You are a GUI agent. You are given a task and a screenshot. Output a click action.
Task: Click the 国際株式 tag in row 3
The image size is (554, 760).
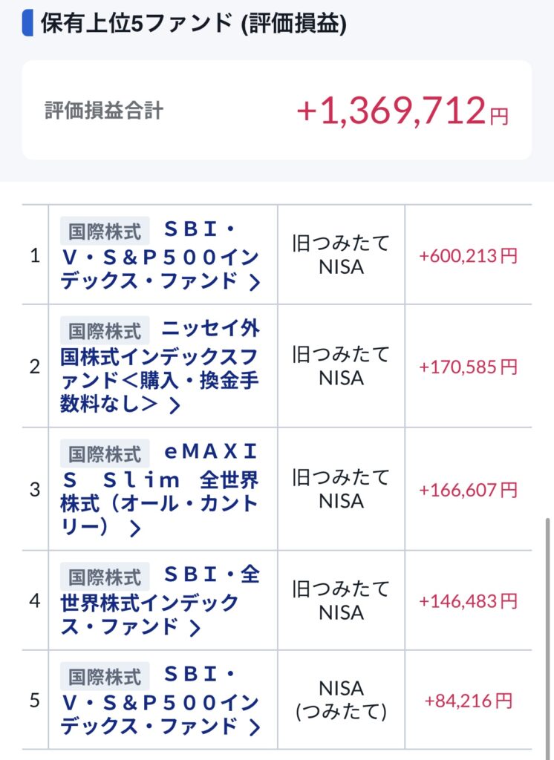coord(105,453)
